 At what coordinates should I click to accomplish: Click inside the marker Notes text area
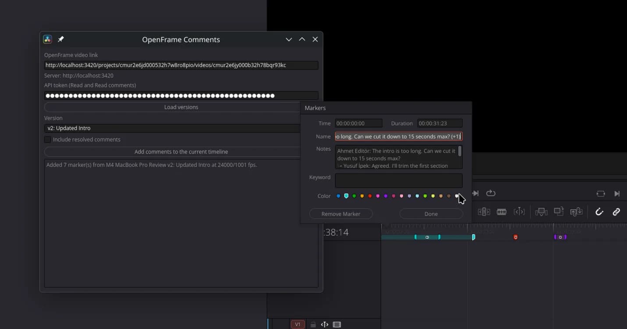pyautogui.click(x=396, y=157)
